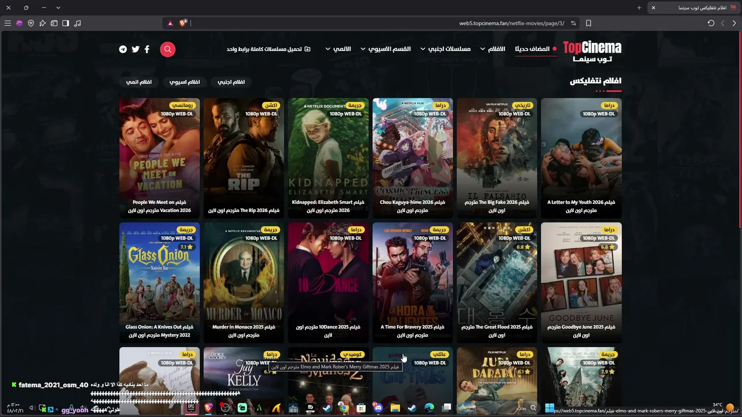The width and height of the screenshot is (742, 417).
Task: Open the 10Dance movie poster
Action: (x=328, y=282)
